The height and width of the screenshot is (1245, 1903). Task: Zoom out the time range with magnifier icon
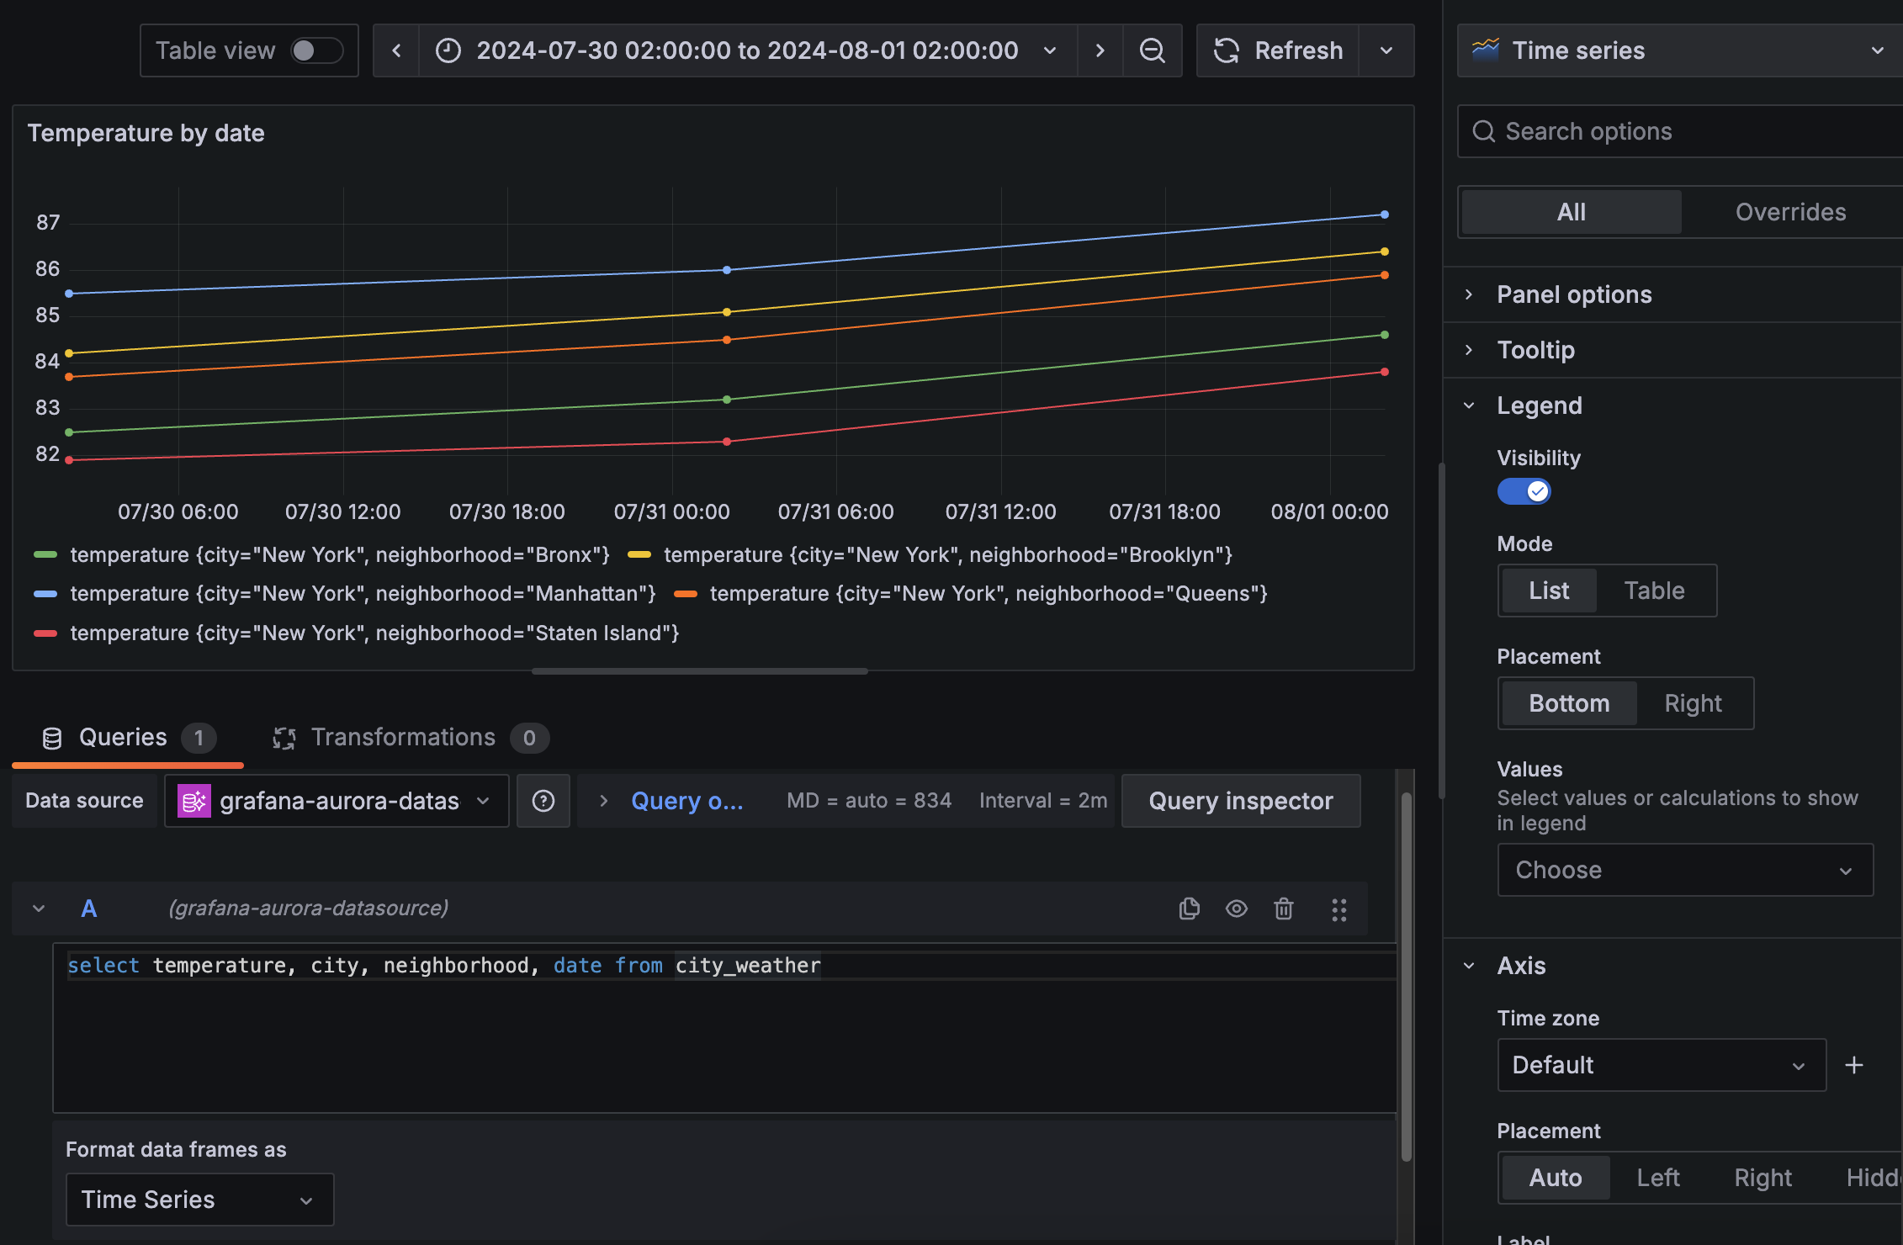1152,50
